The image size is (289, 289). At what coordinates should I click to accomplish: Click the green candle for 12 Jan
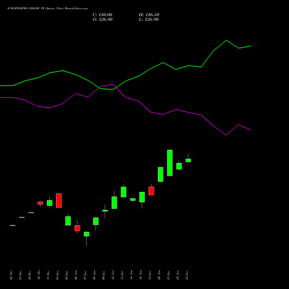click(x=114, y=202)
